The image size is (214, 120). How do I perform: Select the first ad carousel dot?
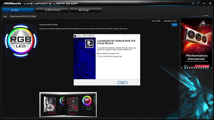tap(185, 68)
